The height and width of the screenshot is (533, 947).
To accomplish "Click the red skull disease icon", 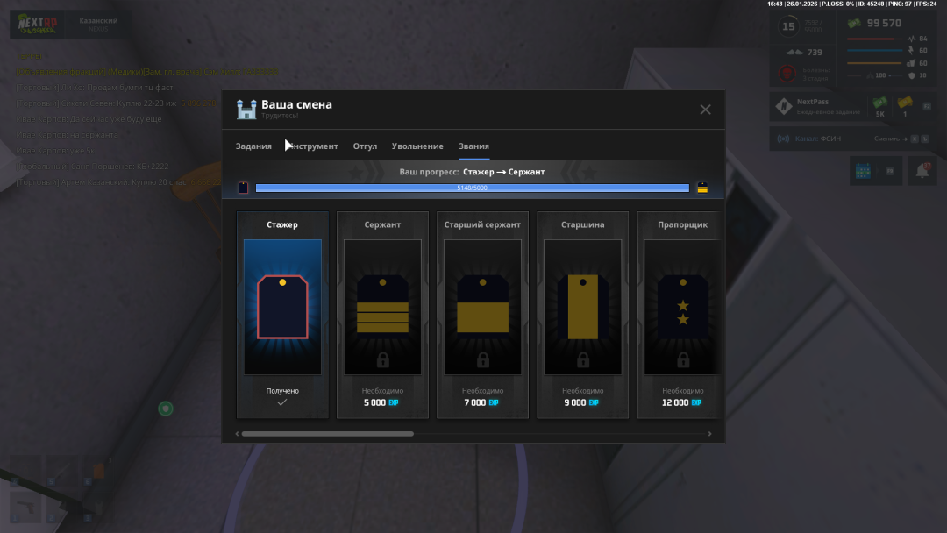I will click(x=787, y=74).
